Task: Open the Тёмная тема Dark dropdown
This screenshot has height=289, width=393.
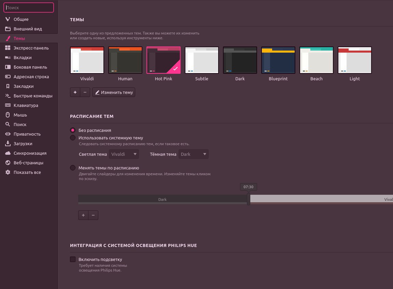Action: pos(194,154)
